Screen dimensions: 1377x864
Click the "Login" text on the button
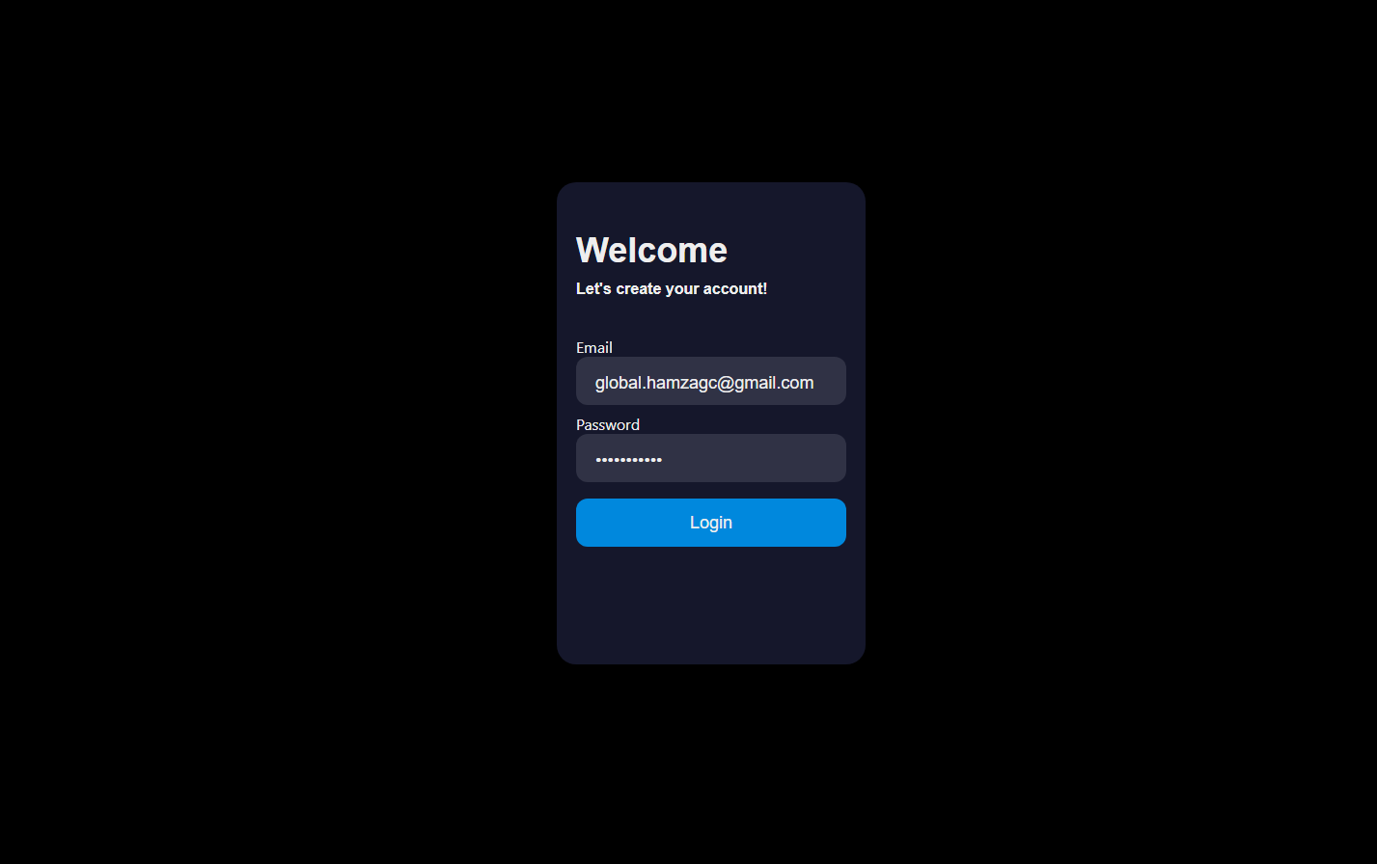(x=711, y=523)
